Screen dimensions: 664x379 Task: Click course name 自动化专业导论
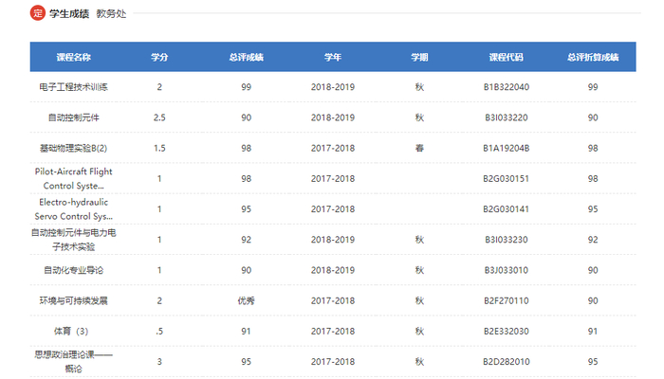pyautogui.click(x=74, y=270)
